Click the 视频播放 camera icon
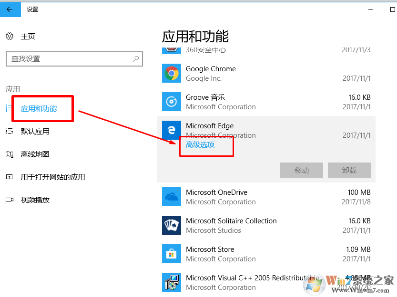The height and width of the screenshot is (297, 397). tap(10, 200)
